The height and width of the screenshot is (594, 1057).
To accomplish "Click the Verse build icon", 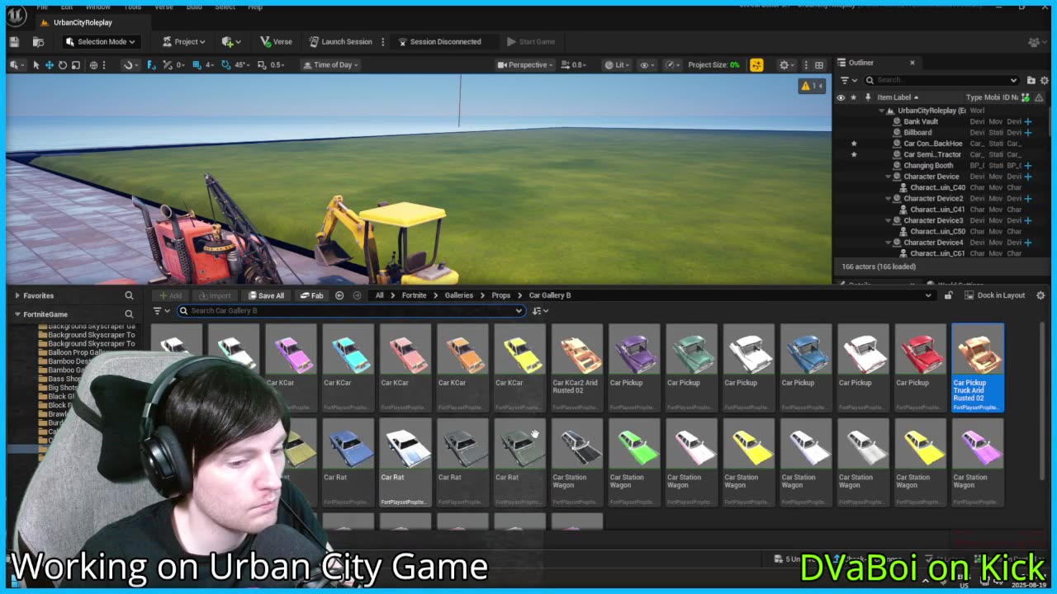I will (x=276, y=41).
